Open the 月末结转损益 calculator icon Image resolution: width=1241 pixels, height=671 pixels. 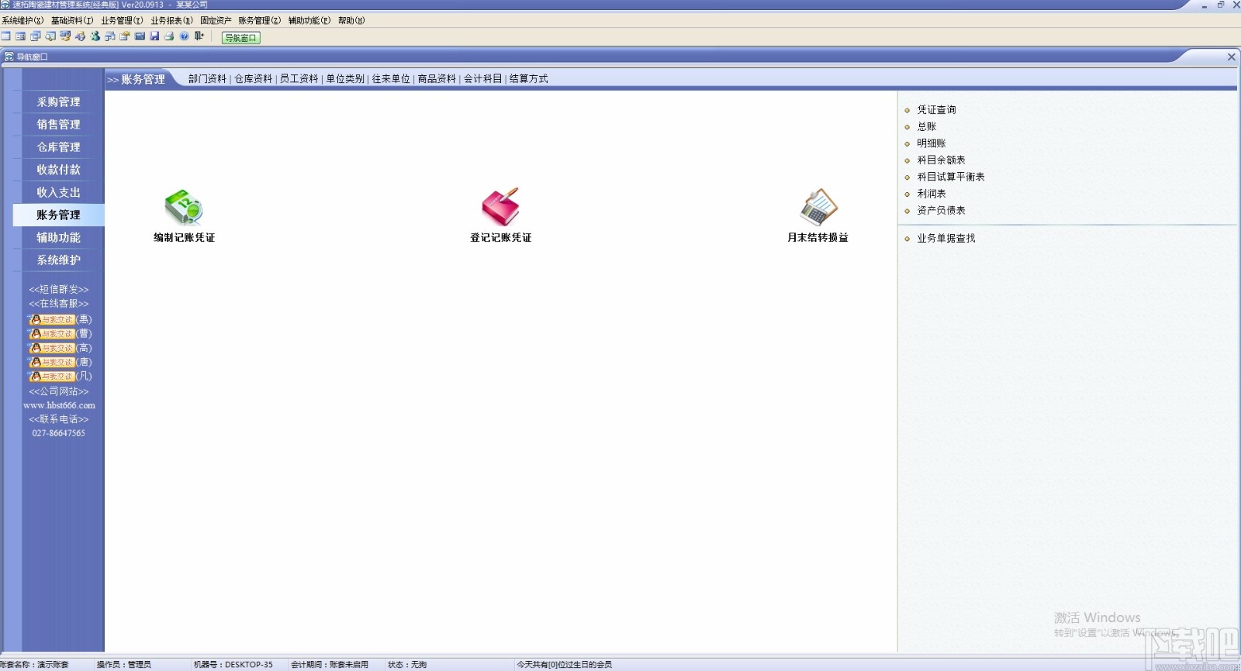point(818,207)
